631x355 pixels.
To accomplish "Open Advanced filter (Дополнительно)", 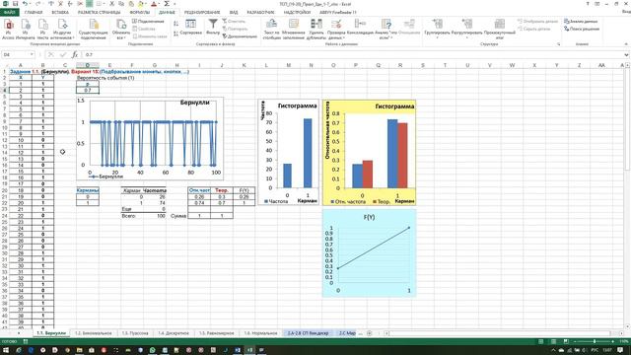I will point(240,36).
